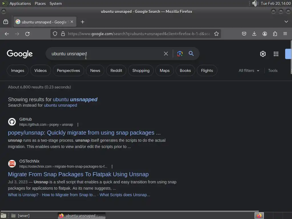Open the Maps results filter

point(165,71)
